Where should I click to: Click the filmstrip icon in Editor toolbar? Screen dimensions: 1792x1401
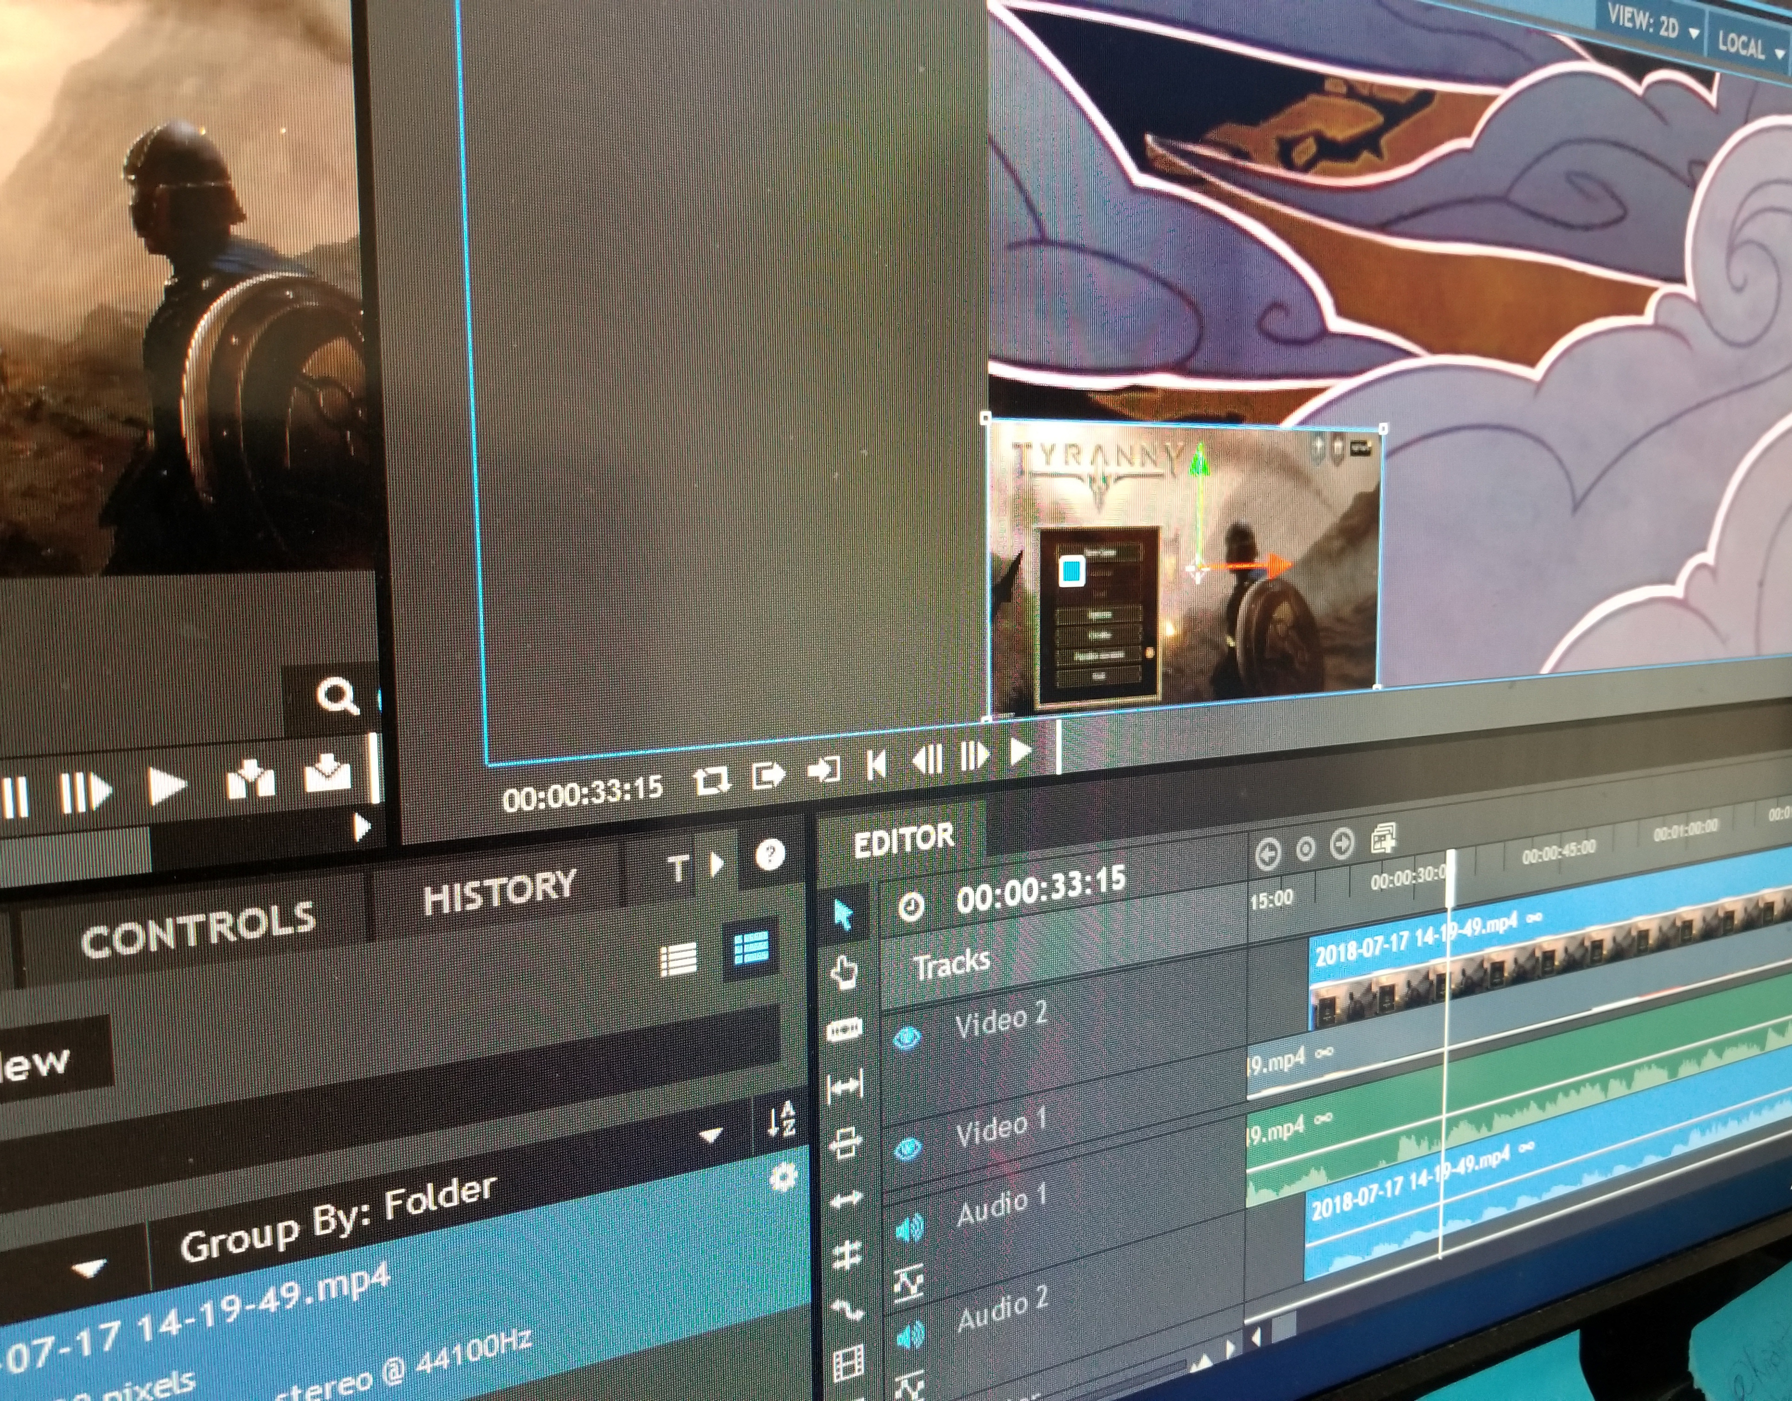pyautogui.click(x=848, y=1363)
